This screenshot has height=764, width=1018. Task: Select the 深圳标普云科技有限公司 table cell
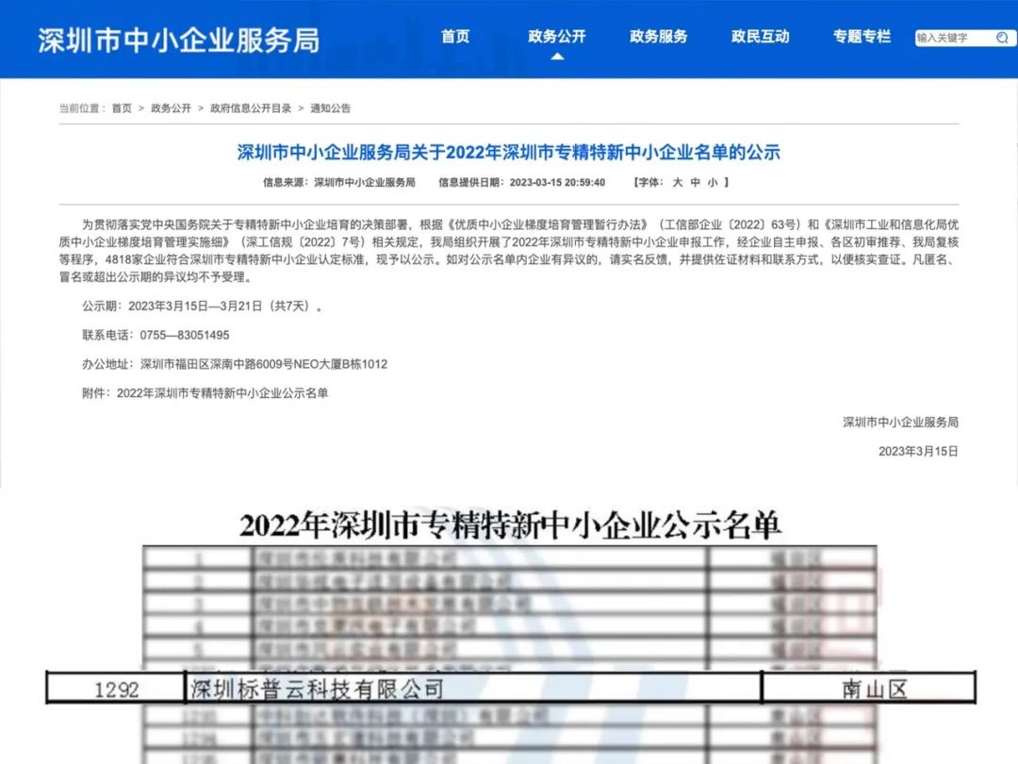coord(317,689)
